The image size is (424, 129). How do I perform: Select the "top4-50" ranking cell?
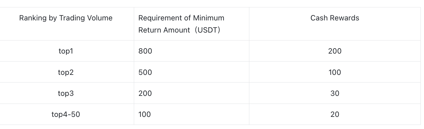66,115
